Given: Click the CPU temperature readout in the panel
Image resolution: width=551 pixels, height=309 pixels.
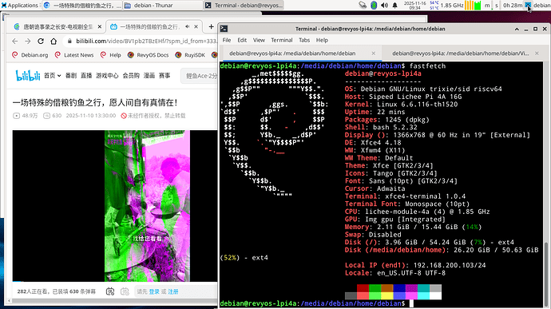Looking at the screenshot, I should tap(434, 6).
